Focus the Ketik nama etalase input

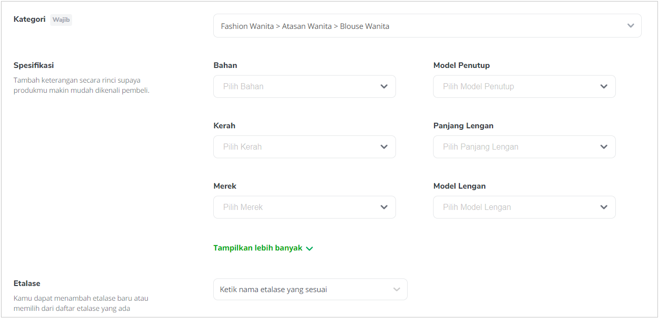[x=310, y=290]
